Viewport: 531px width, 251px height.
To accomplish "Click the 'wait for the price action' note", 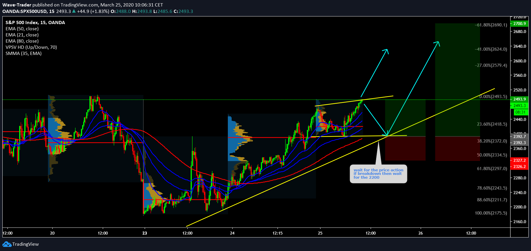I will [378, 174].
